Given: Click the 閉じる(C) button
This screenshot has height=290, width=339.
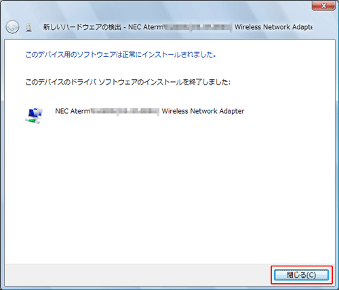Looking at the screenshot, I should pos(301,275).
